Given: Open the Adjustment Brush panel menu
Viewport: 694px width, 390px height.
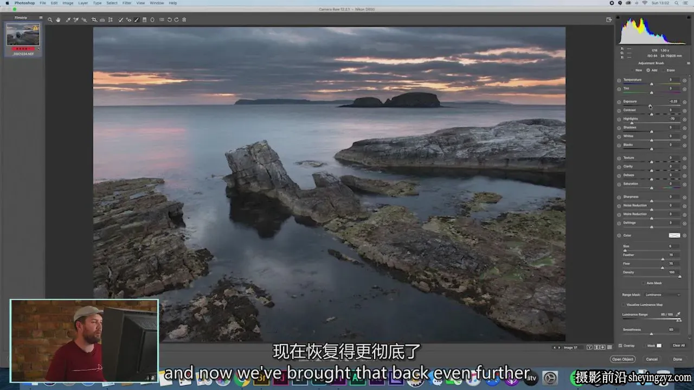Looking at the screenshot, I should click(x=689, y=63).
